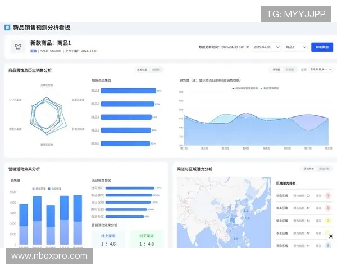Click the 商品1 similarity bar
Image resolution: width=337 pixels, height=270 pixels.
coord(126,117)
